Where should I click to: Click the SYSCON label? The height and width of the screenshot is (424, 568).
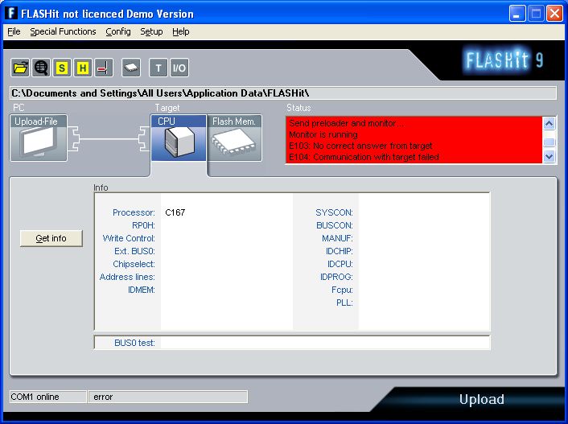coord(334,212)
